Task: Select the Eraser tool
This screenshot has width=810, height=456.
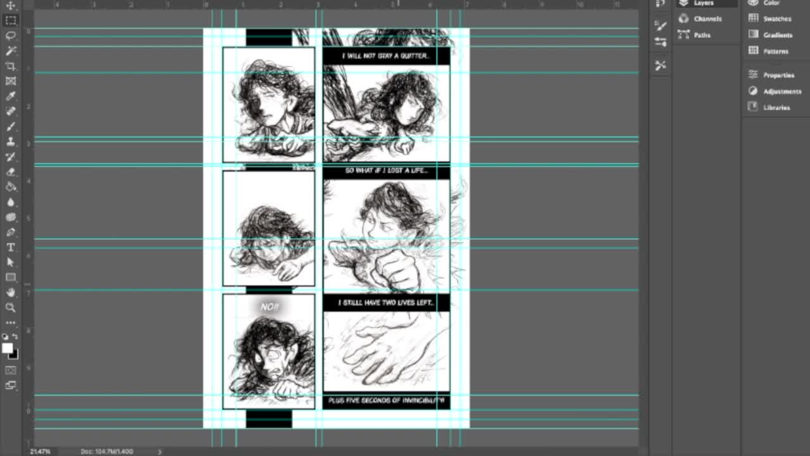Action: click(x=11, y=172)
